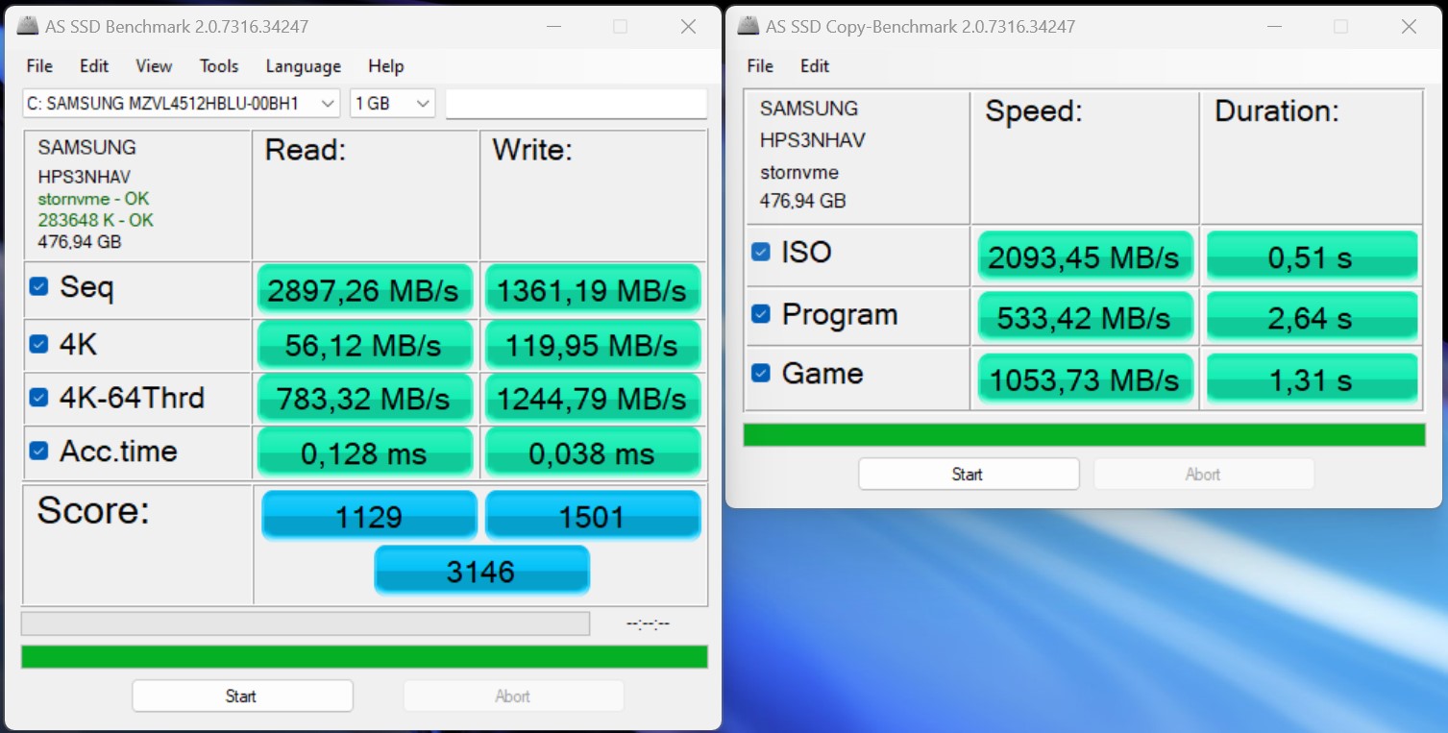The height and width of the screenshot is (733, 1448).
Task: Open File menu in Copy-Benchmark window
Action: (x=760, y=66)
